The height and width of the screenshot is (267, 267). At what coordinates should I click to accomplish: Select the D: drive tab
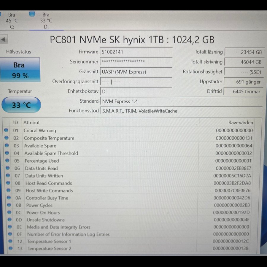[46, 21]
